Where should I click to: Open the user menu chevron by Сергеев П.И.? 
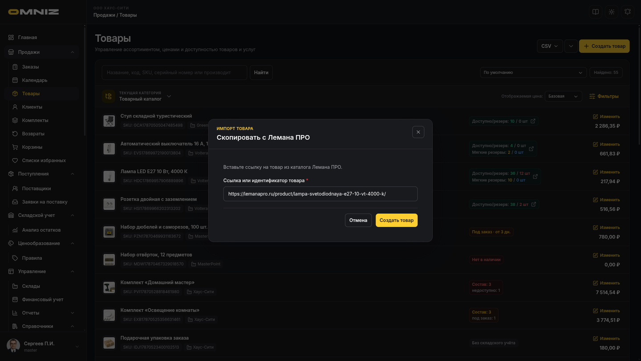point(77,347)
